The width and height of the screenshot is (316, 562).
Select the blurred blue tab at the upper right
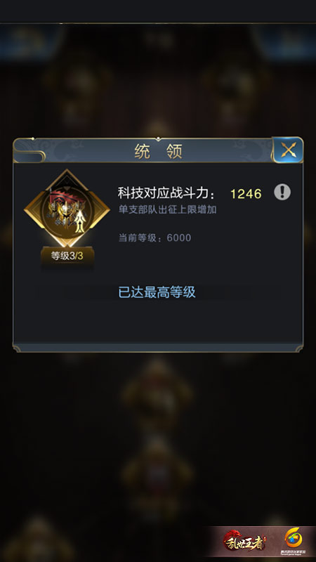click(x=285, y=42)
